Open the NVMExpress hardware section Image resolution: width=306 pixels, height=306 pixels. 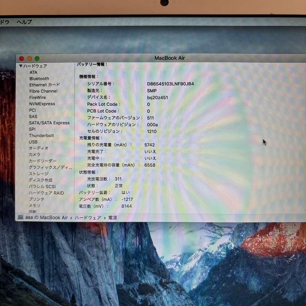(x=42, y=104)
